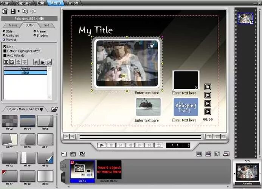Move the playlist item down
262x189 pixels.
[25, 62]
